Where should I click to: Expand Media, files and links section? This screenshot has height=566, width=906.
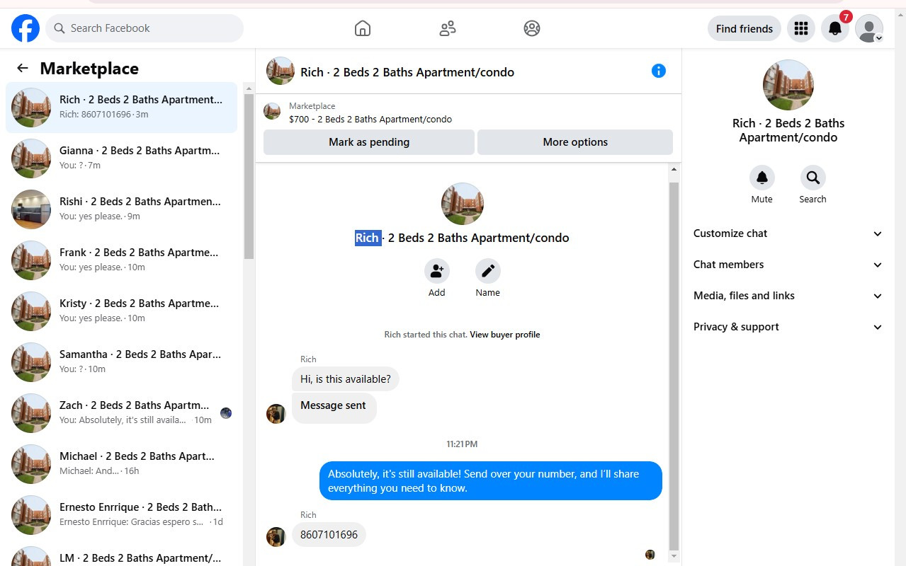(788, 296)
